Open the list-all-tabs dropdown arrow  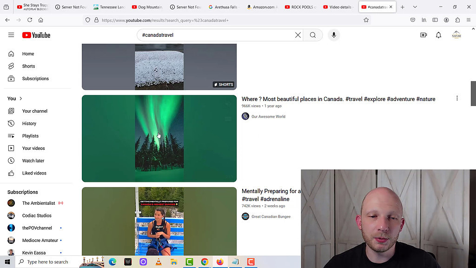[415, 7]
